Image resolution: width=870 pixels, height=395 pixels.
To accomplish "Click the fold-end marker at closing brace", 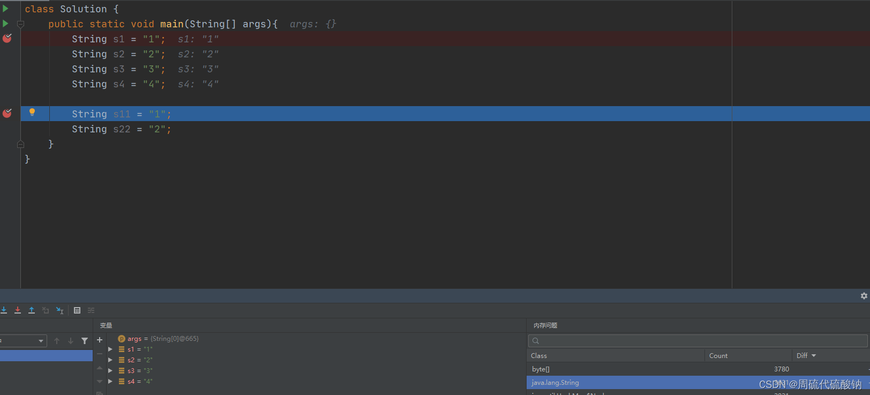I will click(20, 144).
